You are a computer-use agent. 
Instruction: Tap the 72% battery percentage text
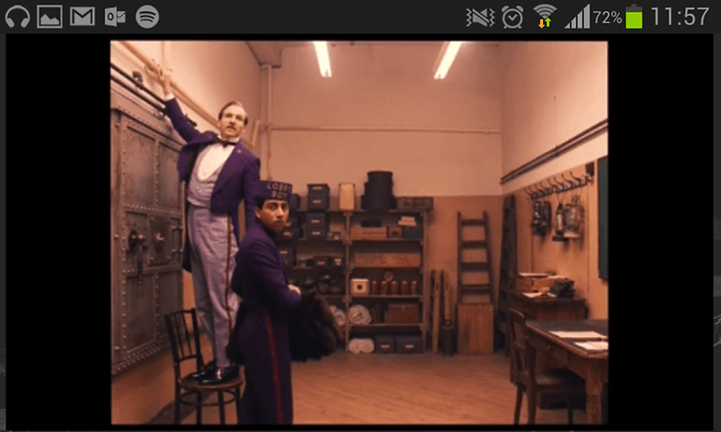(x=608, y=18)
